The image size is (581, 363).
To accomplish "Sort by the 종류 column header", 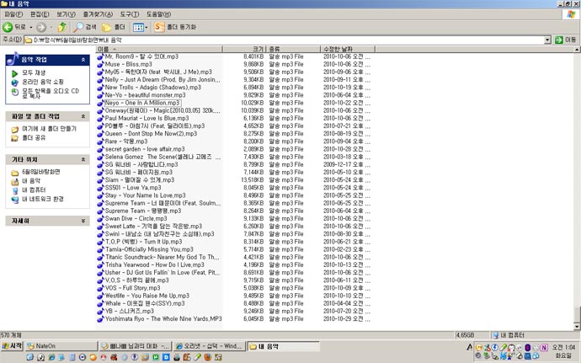I will click(293, 49).
